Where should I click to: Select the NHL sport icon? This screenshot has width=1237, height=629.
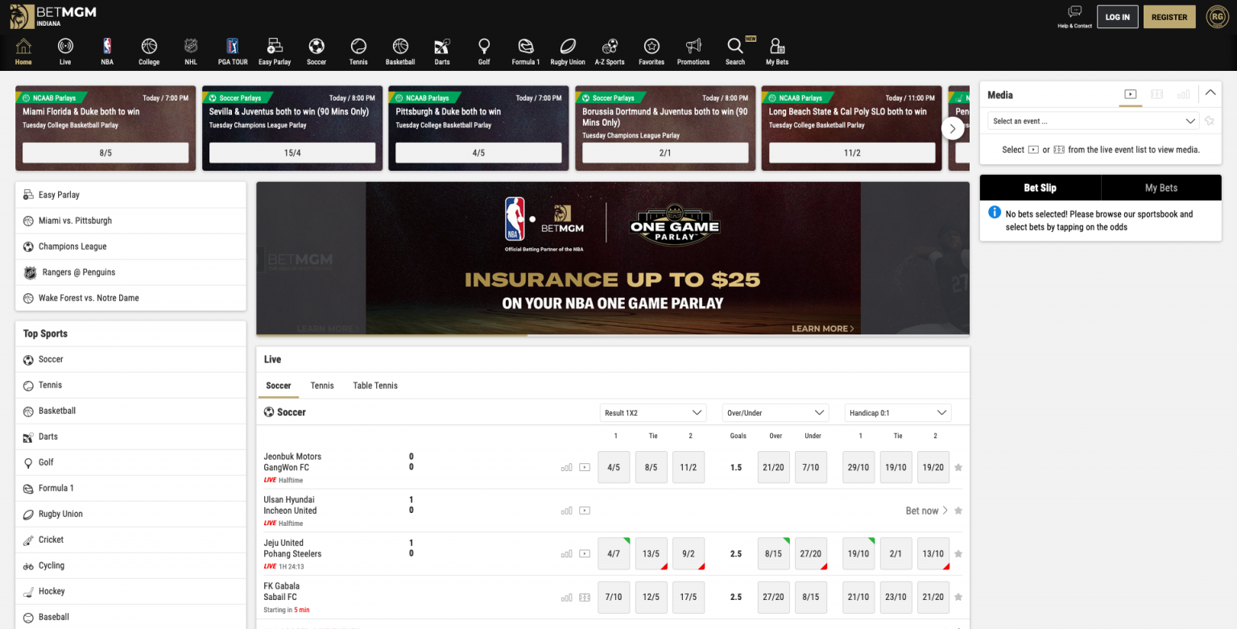(x=191, y=50)
